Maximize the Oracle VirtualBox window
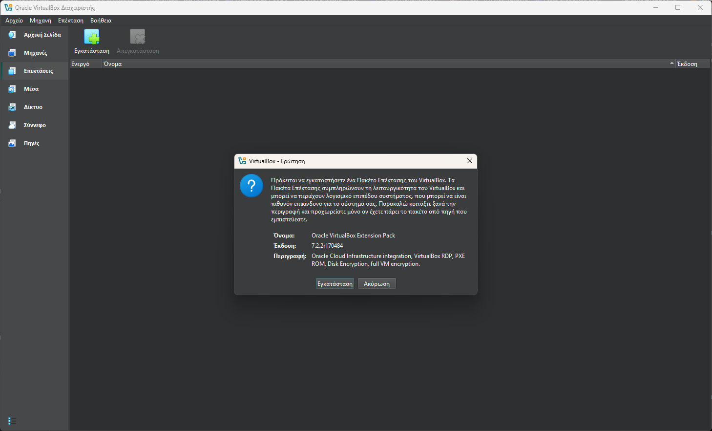The image size is (712, 431). pos(678,7)
